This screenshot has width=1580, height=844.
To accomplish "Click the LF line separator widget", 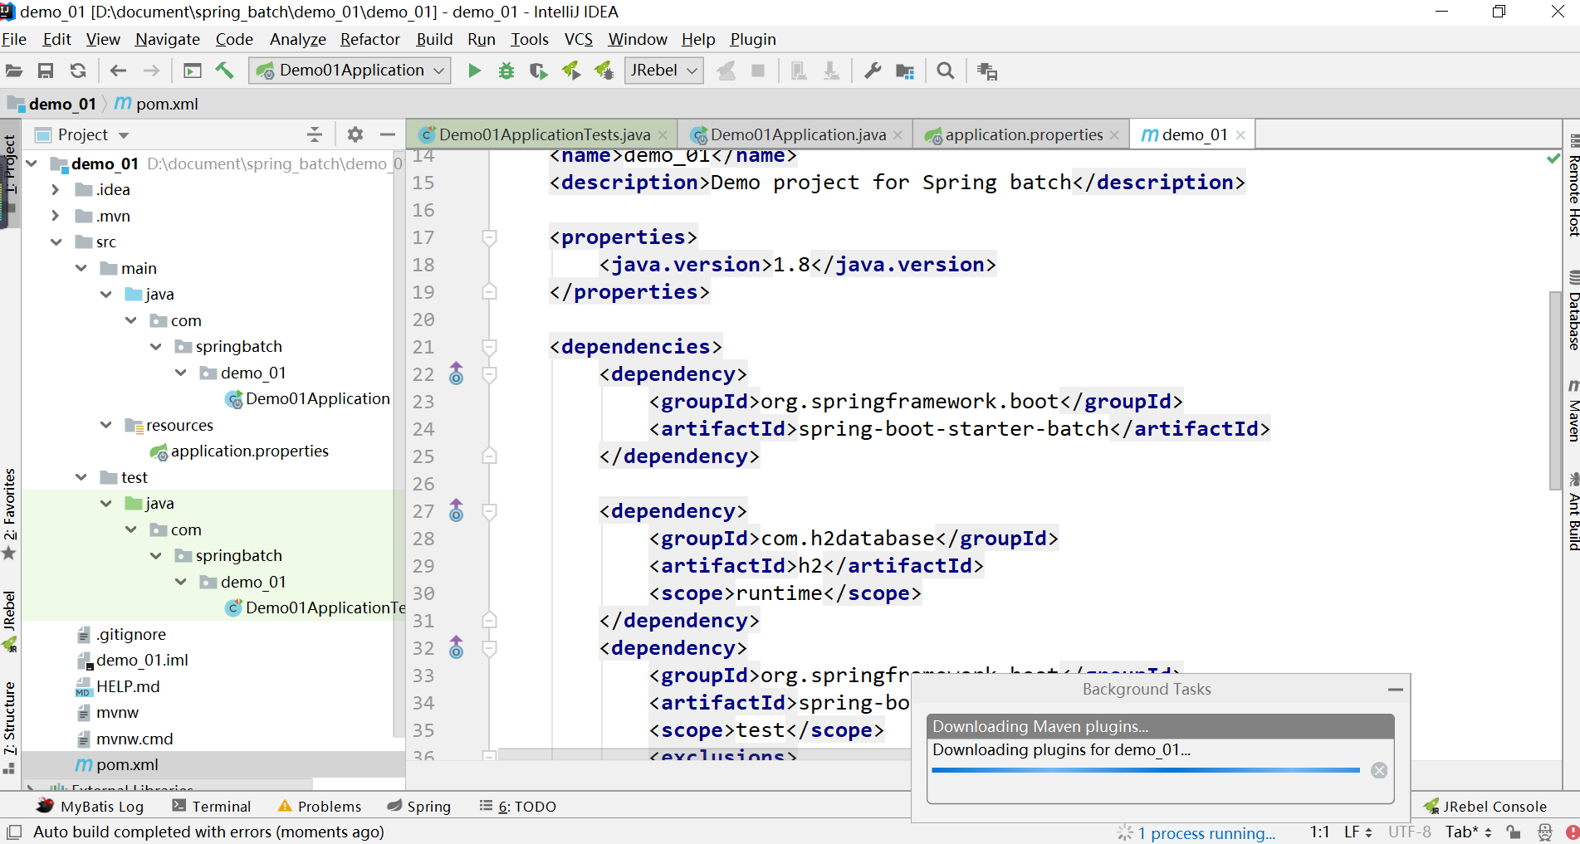I will (x=1357, y=832).
